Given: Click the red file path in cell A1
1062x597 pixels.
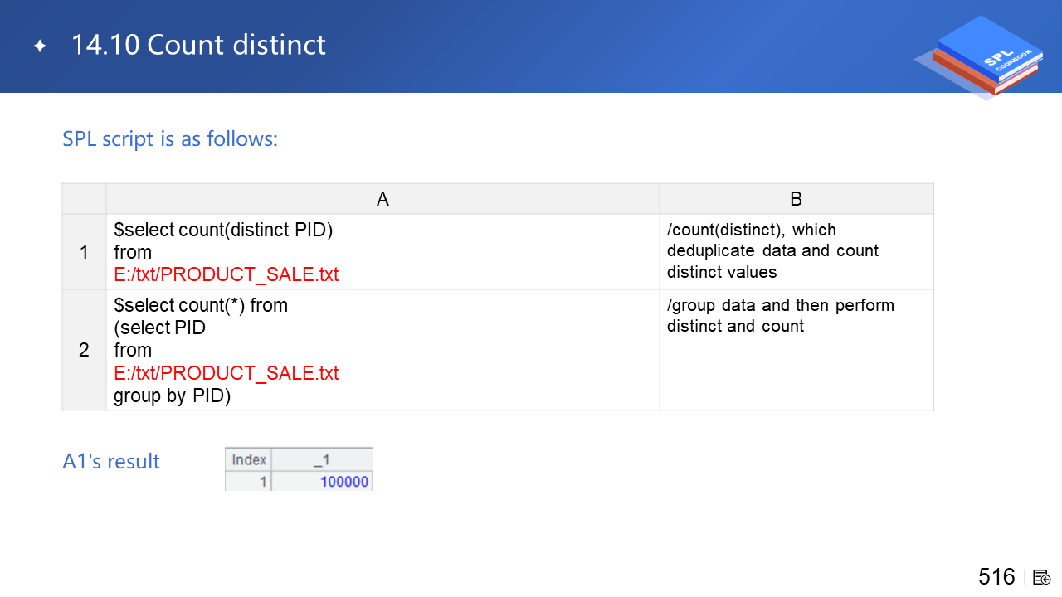Looking at the screenshot, I should click(x=227, y=274).
